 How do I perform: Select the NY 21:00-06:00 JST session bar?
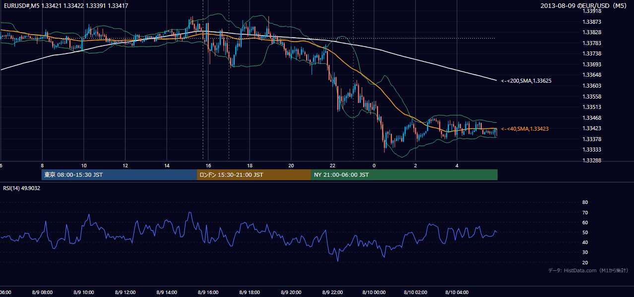[x=404, y=175]
